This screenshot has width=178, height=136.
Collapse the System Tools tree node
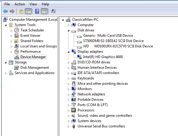click(x=6, y=25)
